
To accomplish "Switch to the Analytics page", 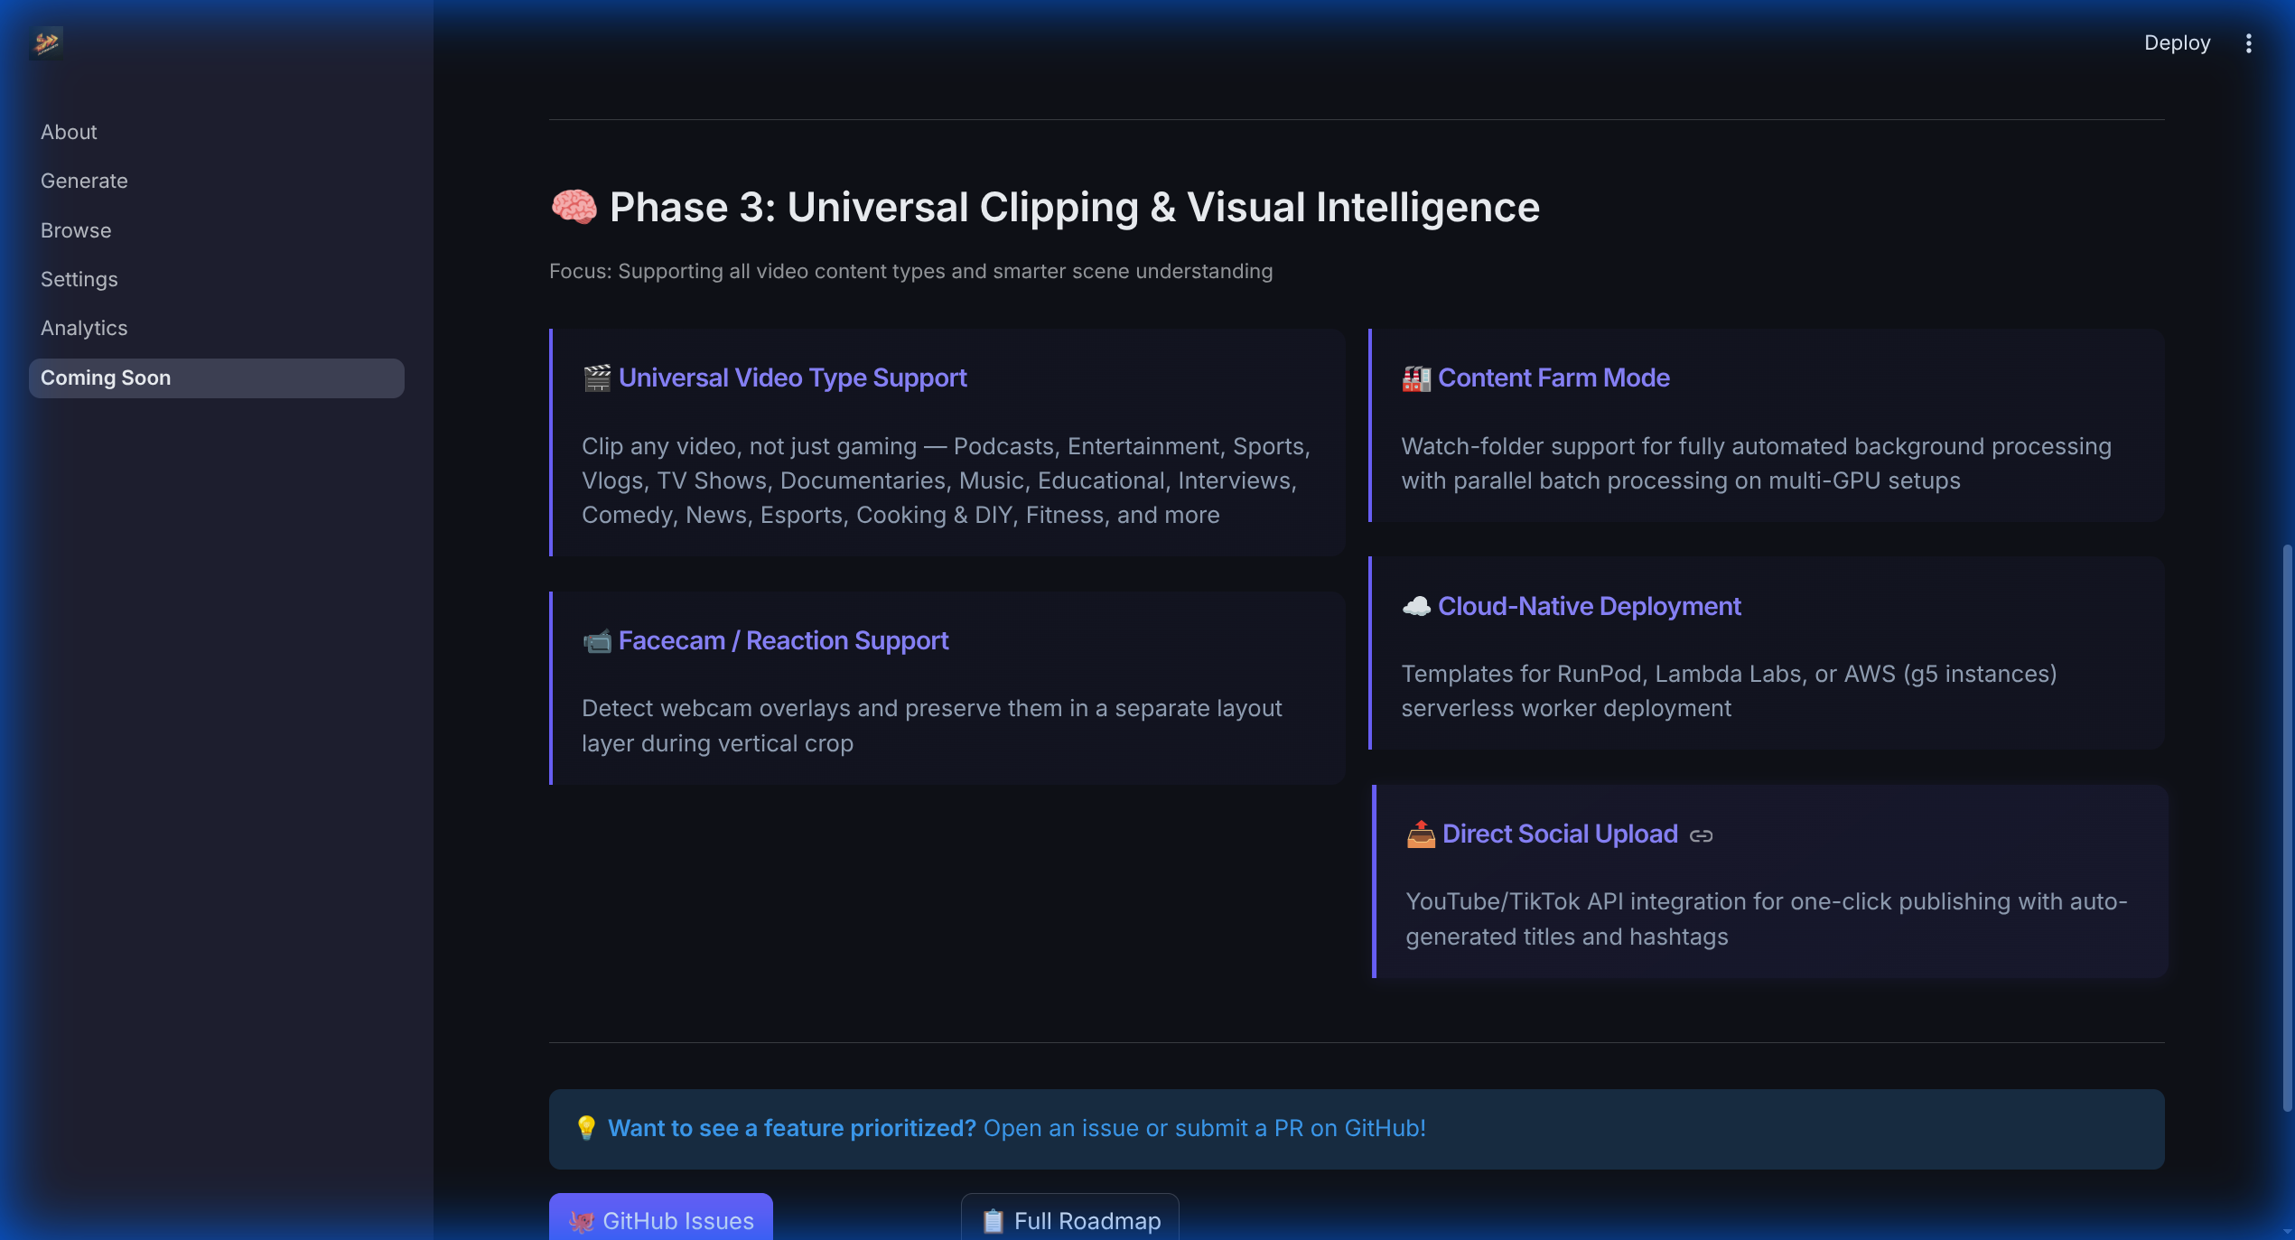I will click(84, 328).
